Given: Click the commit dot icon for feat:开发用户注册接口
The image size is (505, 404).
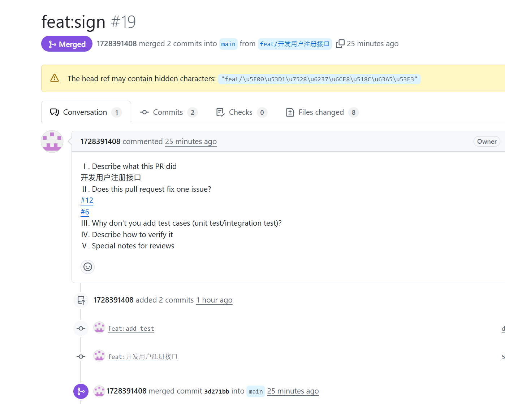Looking at the screenshot, I should (81, 357).
